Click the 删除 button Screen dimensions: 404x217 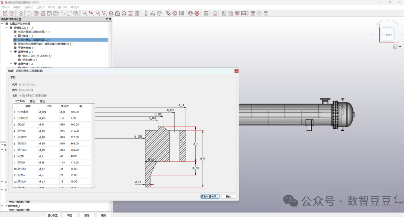click(104, 215)
